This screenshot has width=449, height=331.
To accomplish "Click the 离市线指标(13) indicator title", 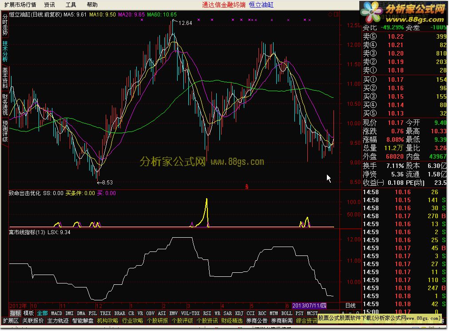I will coord(27,232).
